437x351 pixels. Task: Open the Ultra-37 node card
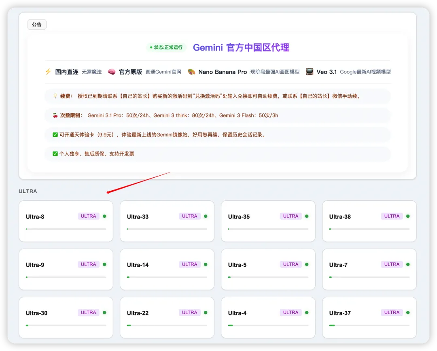(x=369, y=317)
